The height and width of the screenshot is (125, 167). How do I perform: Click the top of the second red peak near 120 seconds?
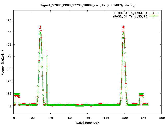pyautogui.click(x=123, y=27)
